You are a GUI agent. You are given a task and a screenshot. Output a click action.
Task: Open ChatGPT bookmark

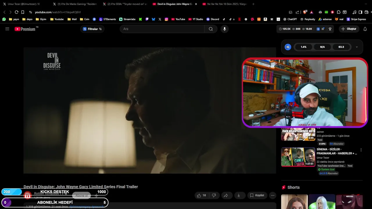[x=290, y=19]
